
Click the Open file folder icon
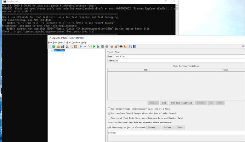(58, 47)
